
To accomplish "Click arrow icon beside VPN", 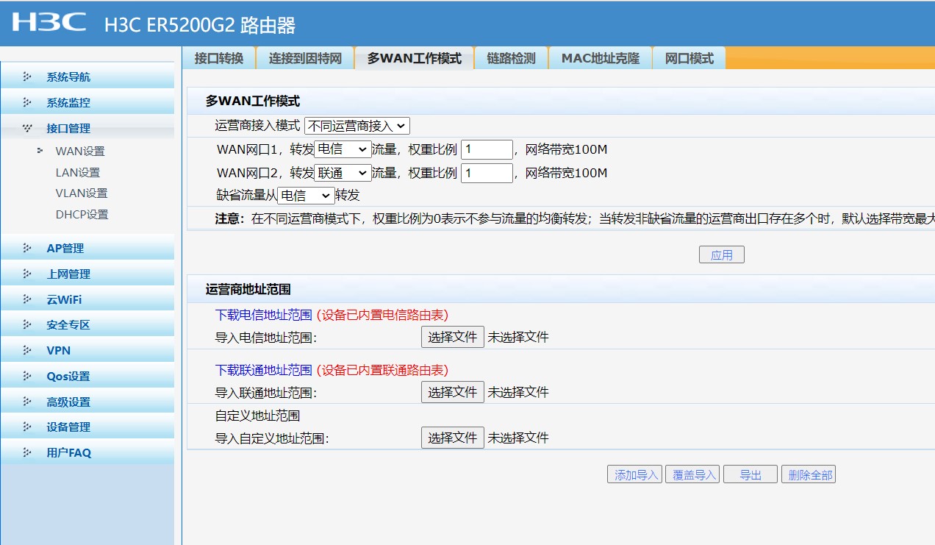I will point(28,350).
